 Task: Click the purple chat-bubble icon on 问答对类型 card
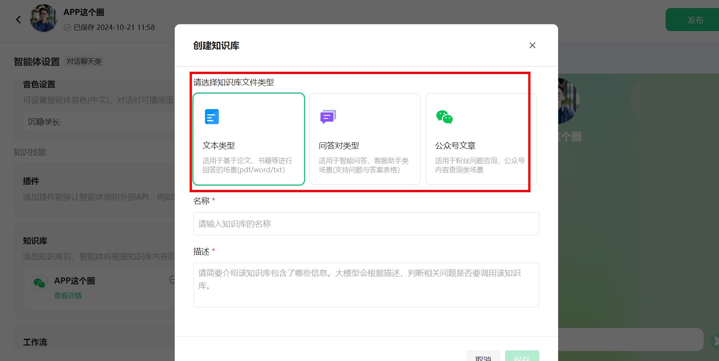[327, 117]
